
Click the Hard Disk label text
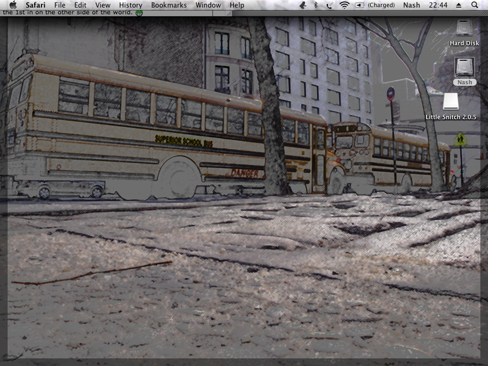[x=464, y=43]
